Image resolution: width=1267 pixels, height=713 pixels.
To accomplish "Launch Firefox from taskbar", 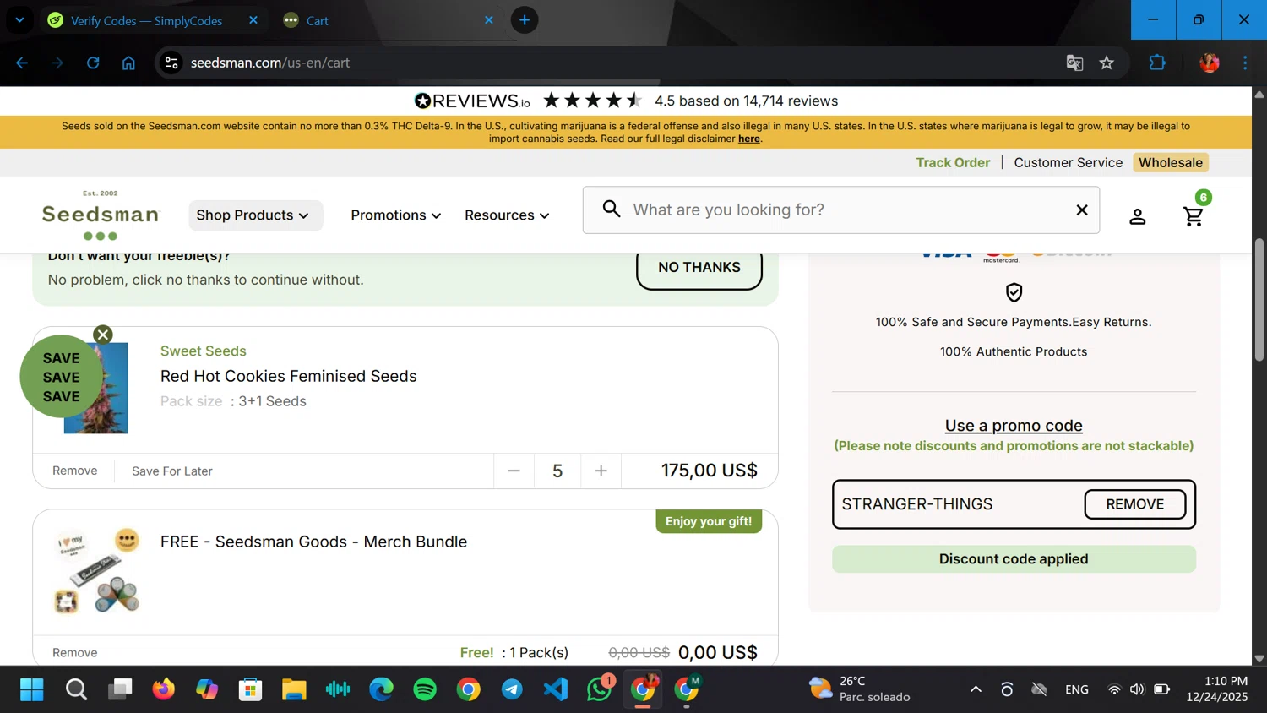I will 163,689.
